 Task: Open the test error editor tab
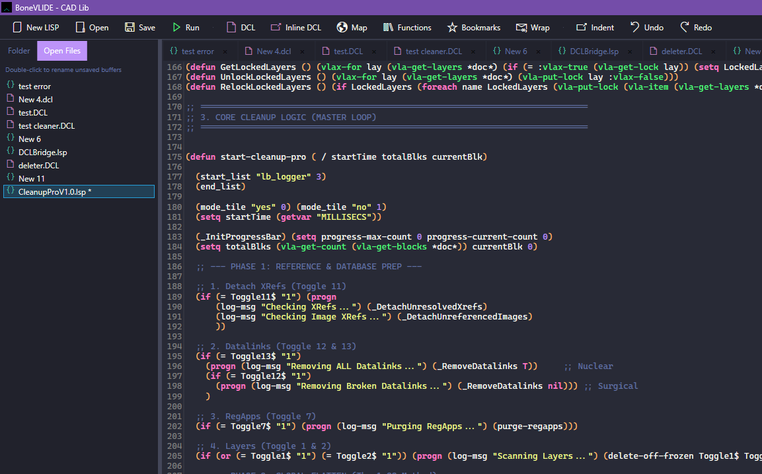coord(198,51)
